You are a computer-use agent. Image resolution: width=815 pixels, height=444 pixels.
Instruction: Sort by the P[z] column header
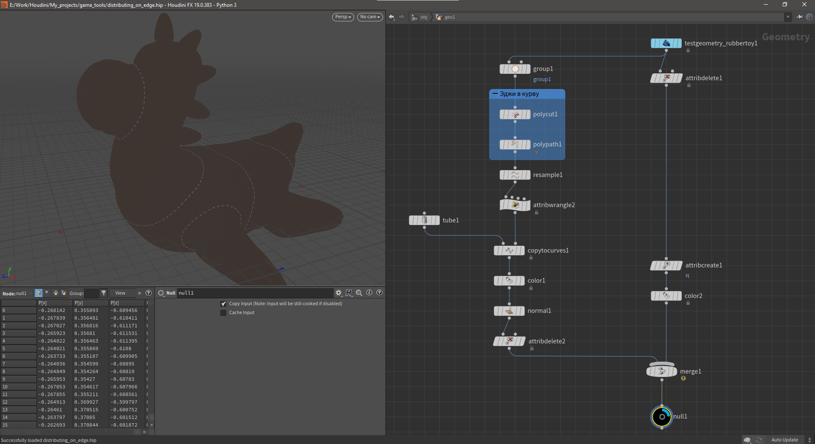coord(127,303)
